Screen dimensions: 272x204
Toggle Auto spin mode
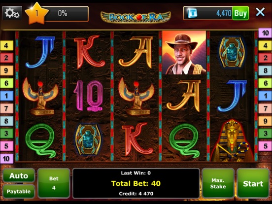click(x=19, y=176)
